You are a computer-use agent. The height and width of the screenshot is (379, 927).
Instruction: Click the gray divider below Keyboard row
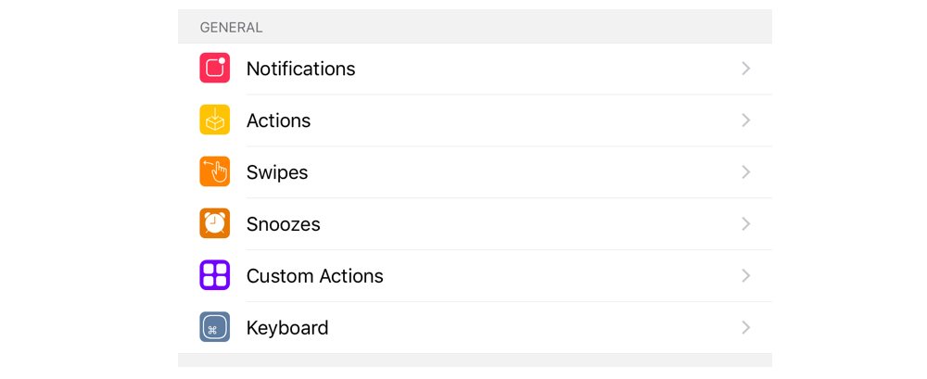pyautogui.click(x=475, y=360)
